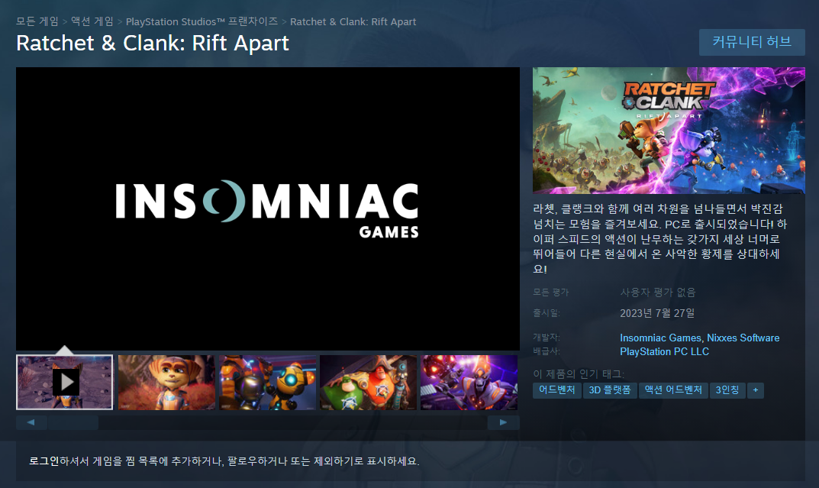
Task: Click the main video player area
Action: pos(268,208)
